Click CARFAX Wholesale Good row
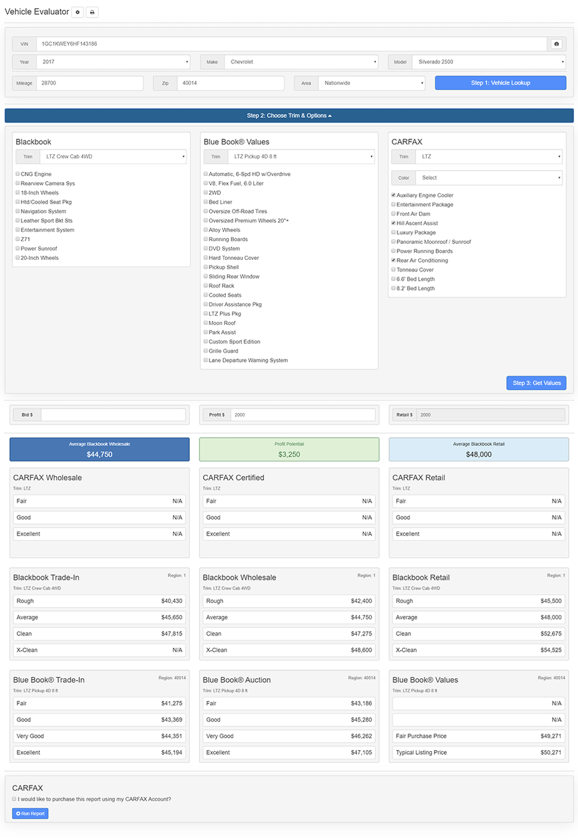The image size is (578, 840). [100, 518]
